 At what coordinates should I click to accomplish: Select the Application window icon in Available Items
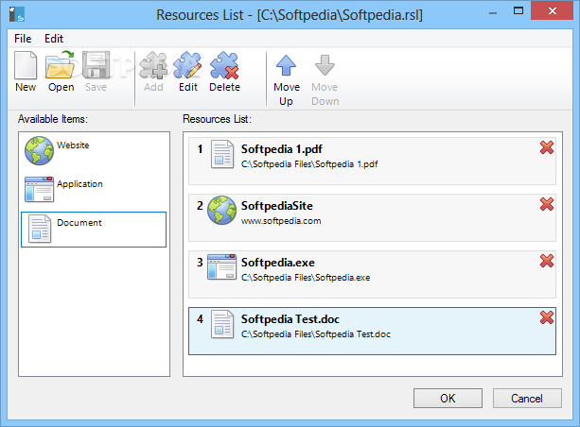pos(39,189)
